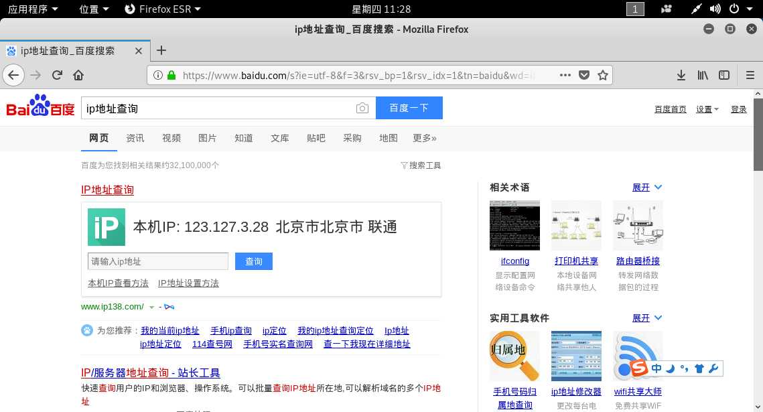Image resolution: width=763 pixels, height=412 pixels.
Task: Show 更多 search categories
Action: tap(424, 138)
